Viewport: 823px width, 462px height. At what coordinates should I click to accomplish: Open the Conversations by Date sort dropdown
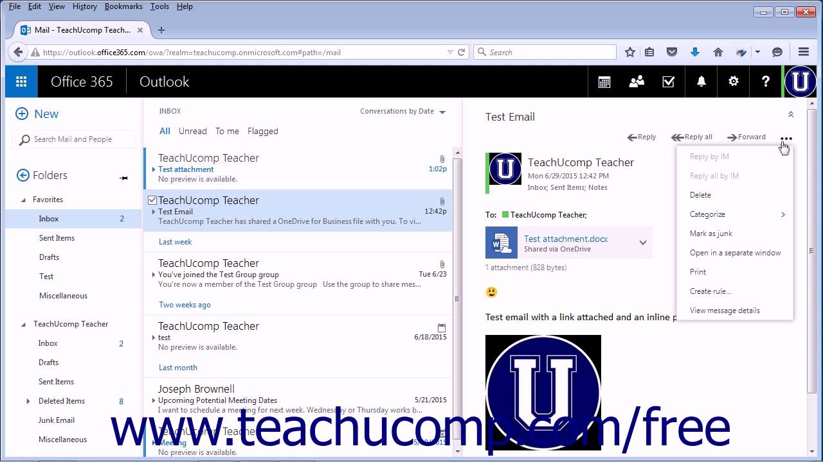(403, 111)
